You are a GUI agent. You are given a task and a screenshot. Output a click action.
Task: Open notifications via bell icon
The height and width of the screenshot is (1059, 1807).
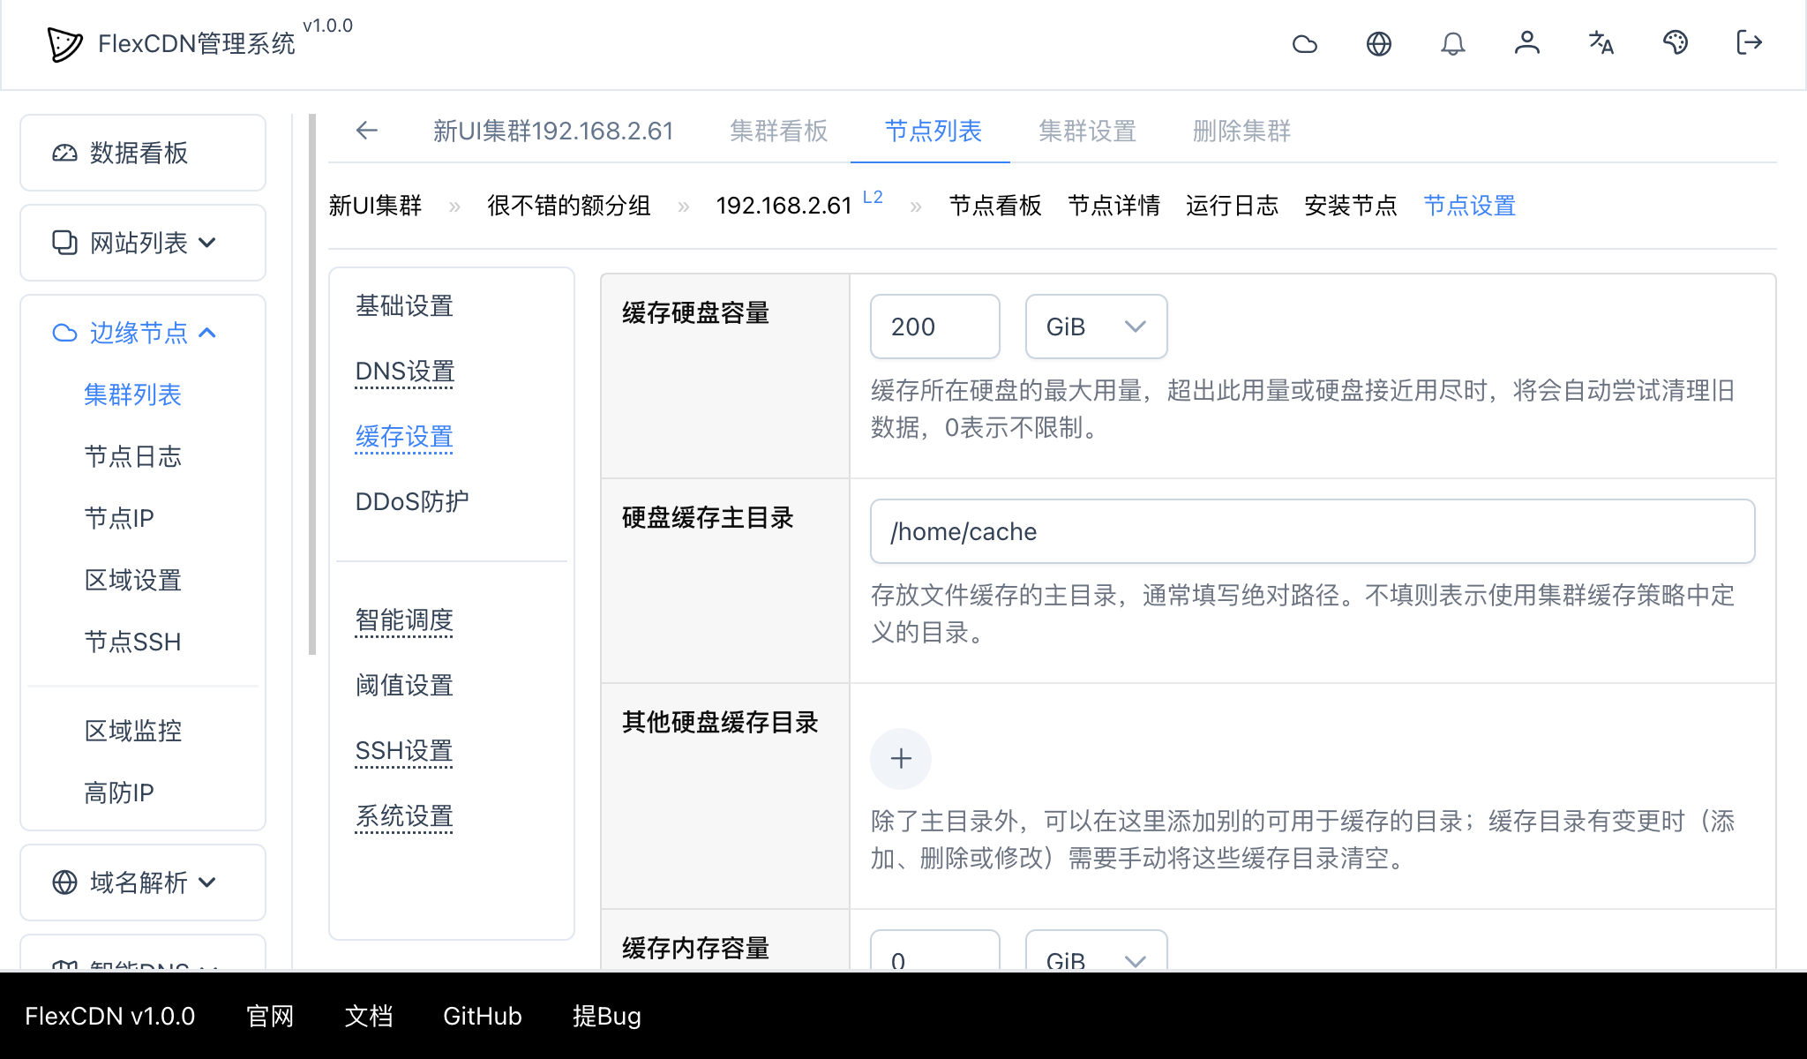(1454, 43)
